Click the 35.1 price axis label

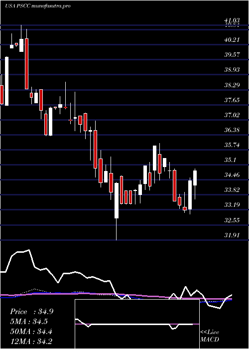(230, 160)
